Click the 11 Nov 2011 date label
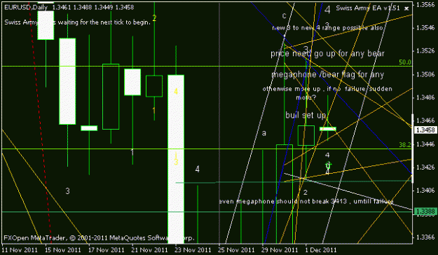The height and width of the screenshot is (255, 438). coord(20,249)
